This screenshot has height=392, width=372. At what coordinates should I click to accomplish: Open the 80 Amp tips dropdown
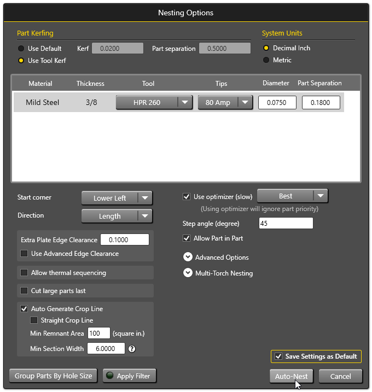(225, 102)
